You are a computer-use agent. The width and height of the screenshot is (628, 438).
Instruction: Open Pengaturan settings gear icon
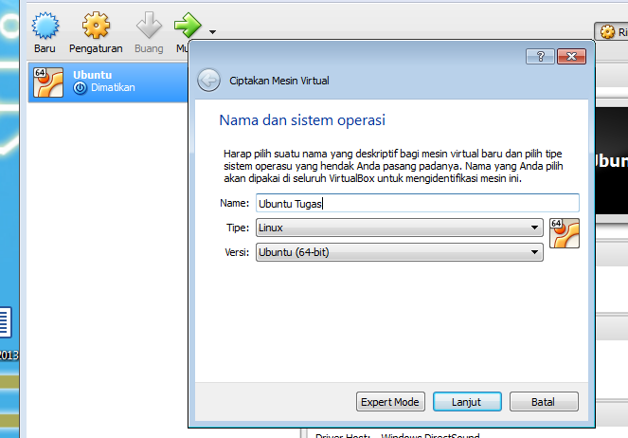96,26
